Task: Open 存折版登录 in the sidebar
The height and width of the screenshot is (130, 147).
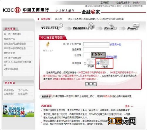Action: click(x=9, y=53)
